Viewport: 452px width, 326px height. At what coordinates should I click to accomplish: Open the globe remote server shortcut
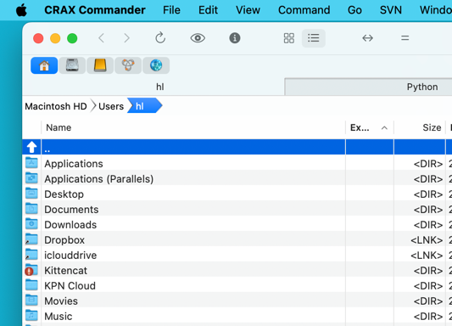[x=156, y=65]
